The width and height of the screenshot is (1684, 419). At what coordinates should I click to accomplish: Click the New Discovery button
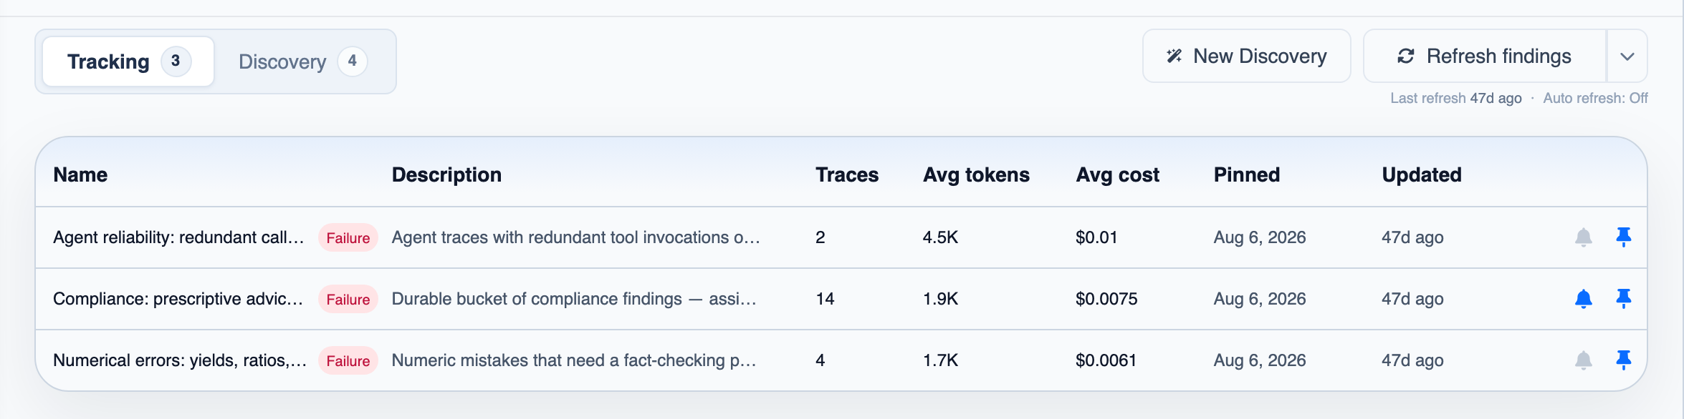[x=1247, y=56]
